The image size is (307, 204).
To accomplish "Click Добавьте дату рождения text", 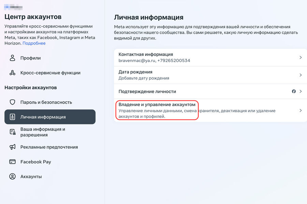I will click(144, 78).
